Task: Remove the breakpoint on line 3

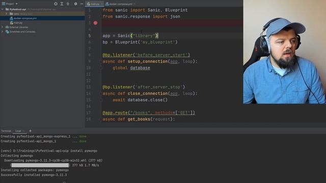Action: [95, 23]
